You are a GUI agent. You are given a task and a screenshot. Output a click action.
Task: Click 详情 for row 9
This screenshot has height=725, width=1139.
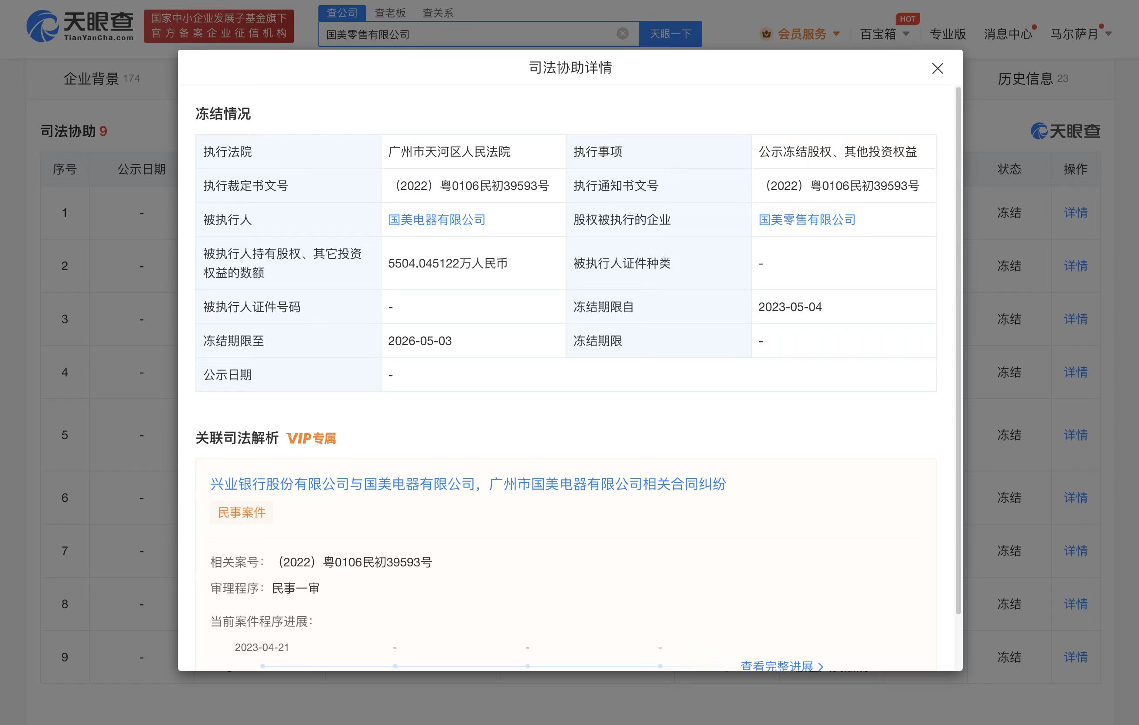click(1075, 657)
